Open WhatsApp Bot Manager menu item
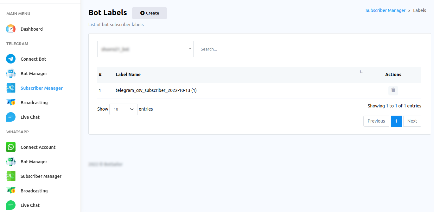Screen dimensions: 434x212 [x=34, y=162]
